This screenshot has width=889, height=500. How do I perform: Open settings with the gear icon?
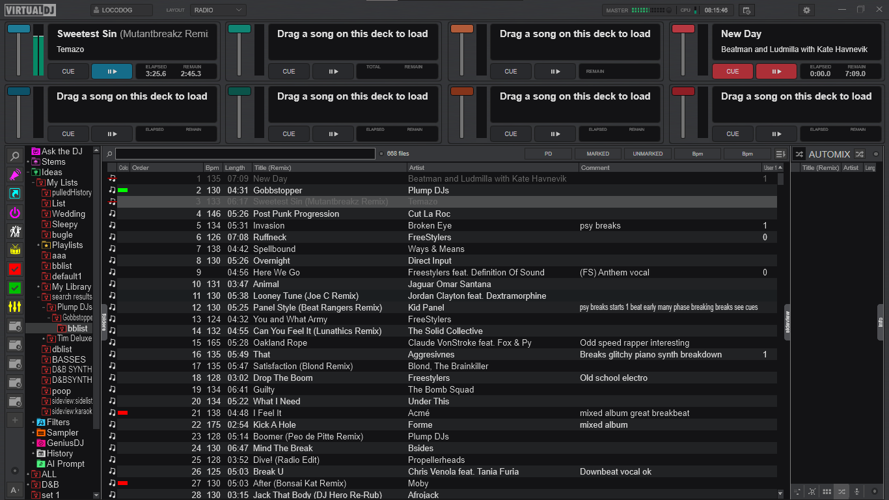tap(807, 10)
